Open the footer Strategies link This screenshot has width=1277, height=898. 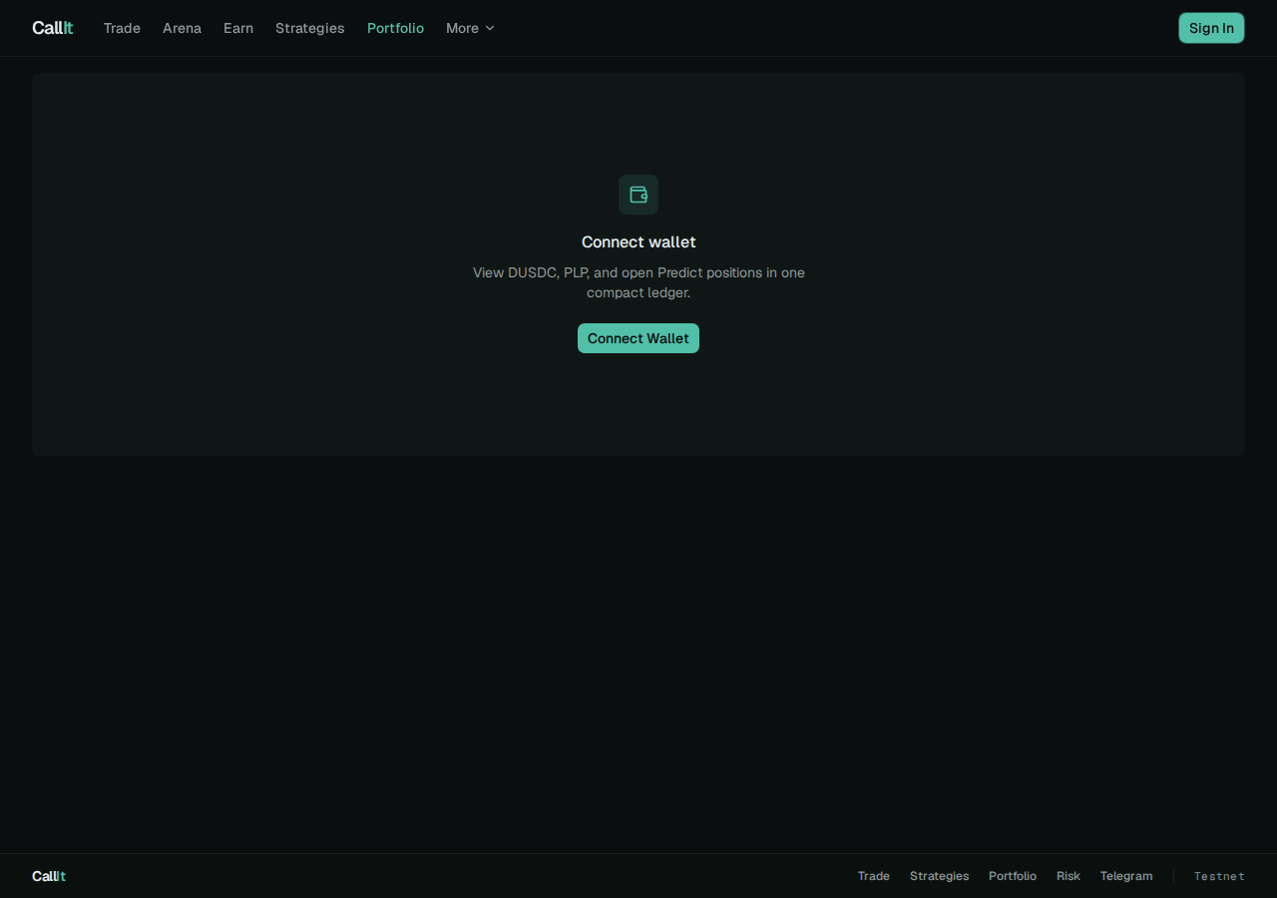939,876
